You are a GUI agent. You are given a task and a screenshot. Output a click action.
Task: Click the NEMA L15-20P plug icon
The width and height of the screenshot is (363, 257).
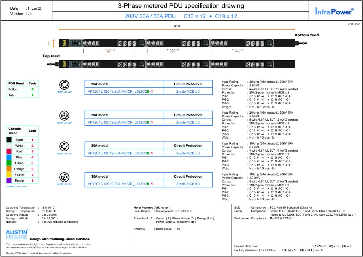pyautogui.click(x=64, y=85)
